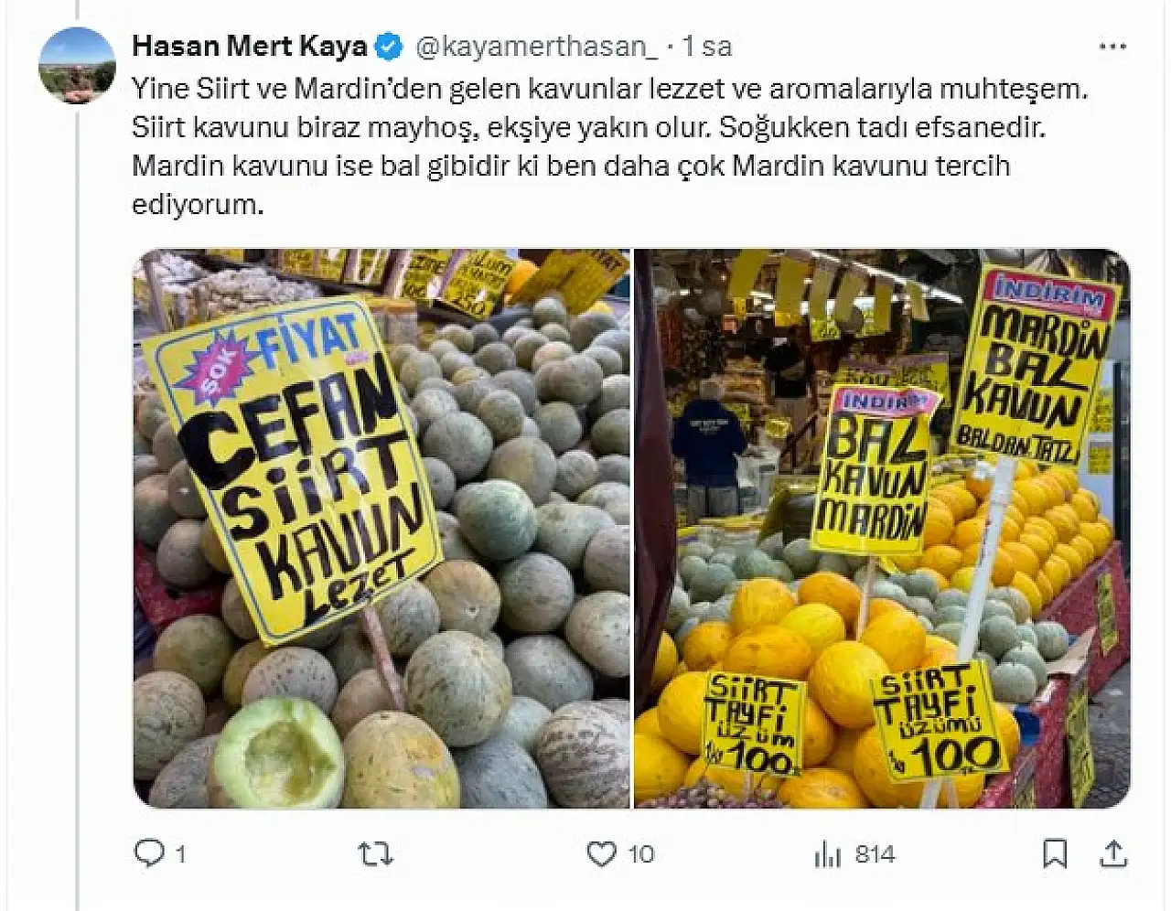Click the reply speech bubble icon
1171x911 pixels.
[x=148, y=853]
